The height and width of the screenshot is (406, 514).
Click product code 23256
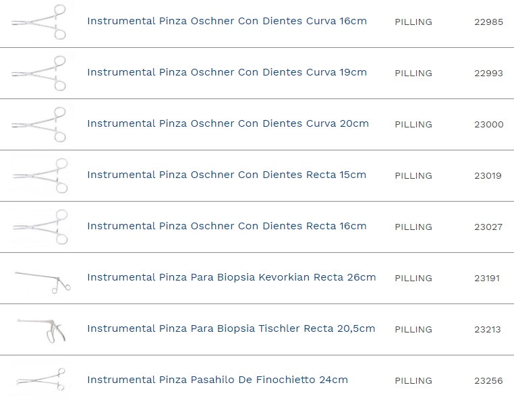488,380
